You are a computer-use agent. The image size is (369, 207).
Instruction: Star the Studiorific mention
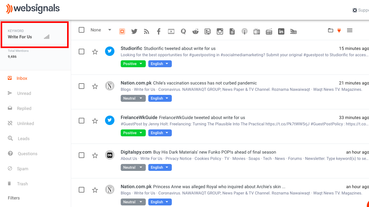[x=95, y=52]
